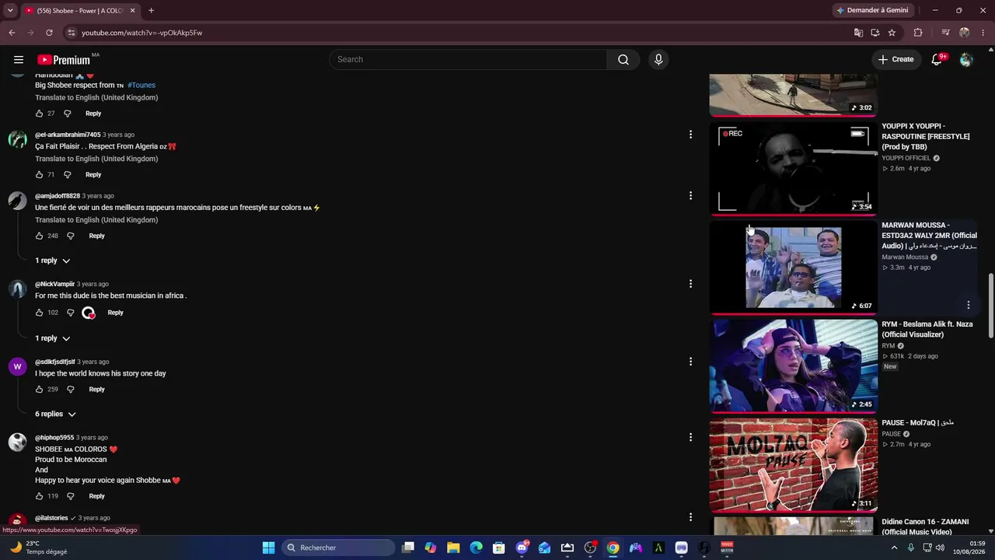Open @amjadoff8828's profile picture
The height and width of the screenshot is (560, 995).
pyautogui.click(x=17, y=201)
